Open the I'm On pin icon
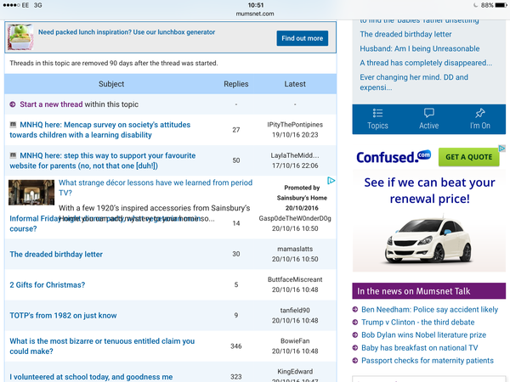This screenshot has width=510, height=382. pyautogui.click(x=479, y=113)
